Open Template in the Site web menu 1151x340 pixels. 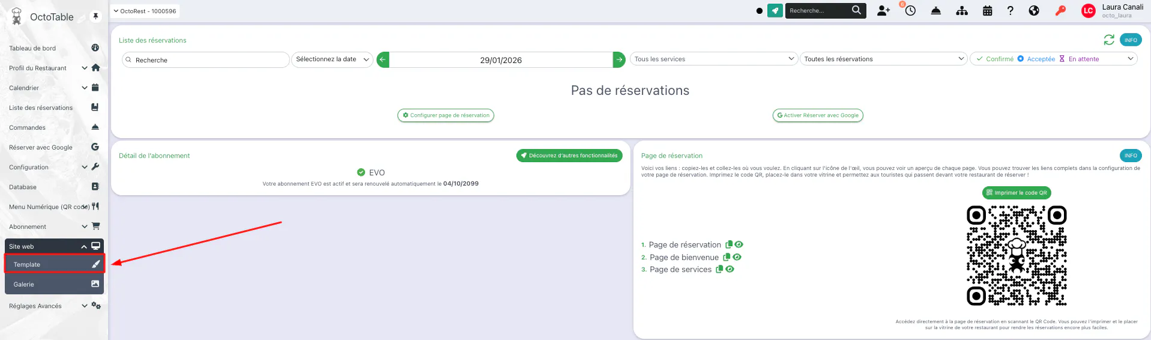click(x=55, y=264)
